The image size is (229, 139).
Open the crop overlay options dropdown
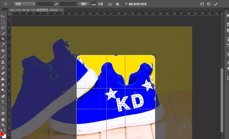[110, 4]
